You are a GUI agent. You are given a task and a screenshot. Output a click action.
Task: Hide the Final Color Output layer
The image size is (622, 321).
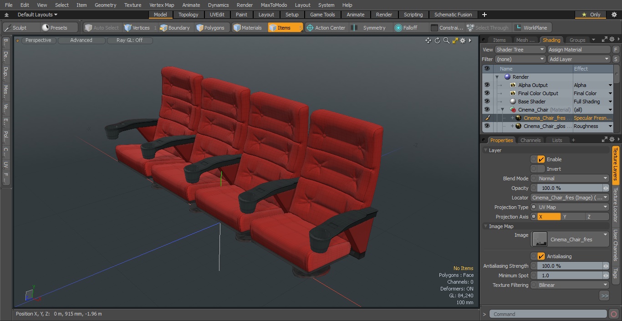click(x=487, y=93)
